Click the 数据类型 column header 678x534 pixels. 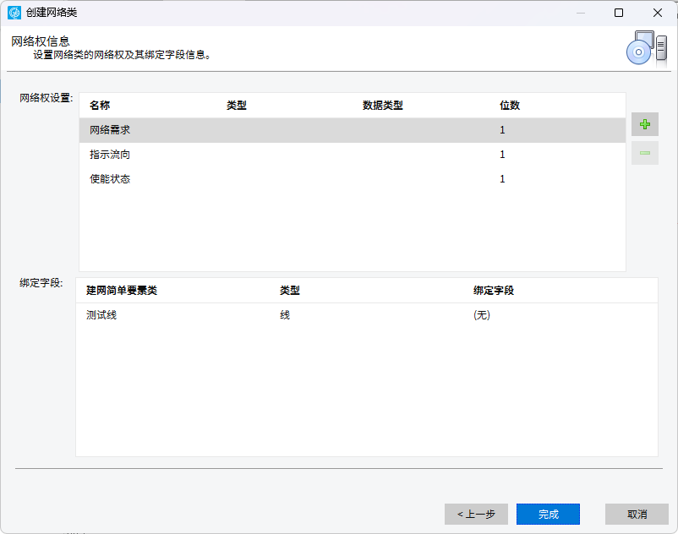coord(383,106)
